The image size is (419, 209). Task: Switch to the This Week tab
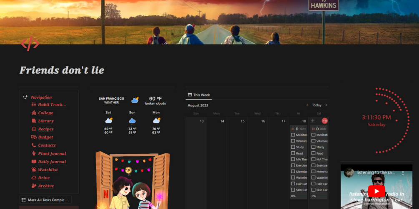pyautogui.click(x=199, y=95)
